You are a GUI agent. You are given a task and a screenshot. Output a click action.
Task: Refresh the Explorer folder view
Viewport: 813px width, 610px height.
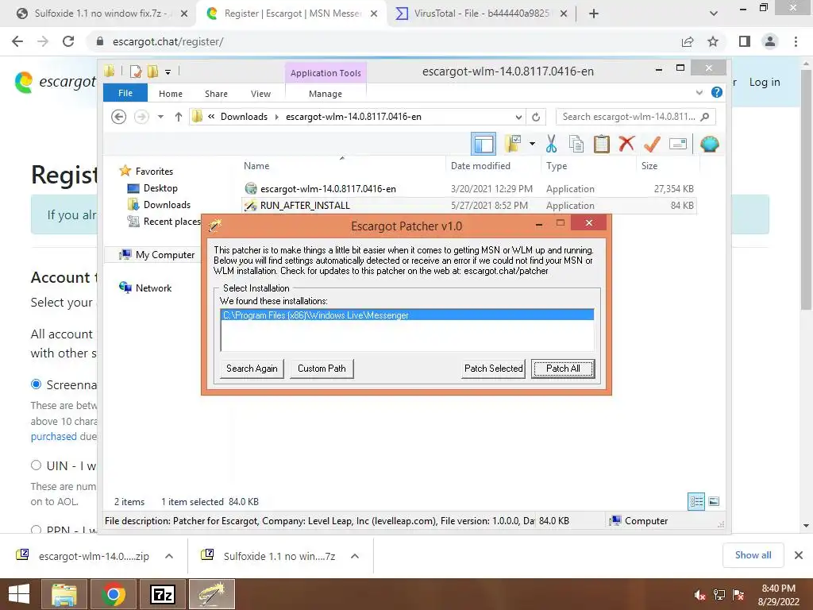click(x=536, y=117)
